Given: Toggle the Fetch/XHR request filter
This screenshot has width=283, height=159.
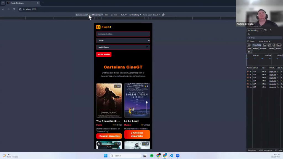Looking at the screenshot, I should 256,45.
